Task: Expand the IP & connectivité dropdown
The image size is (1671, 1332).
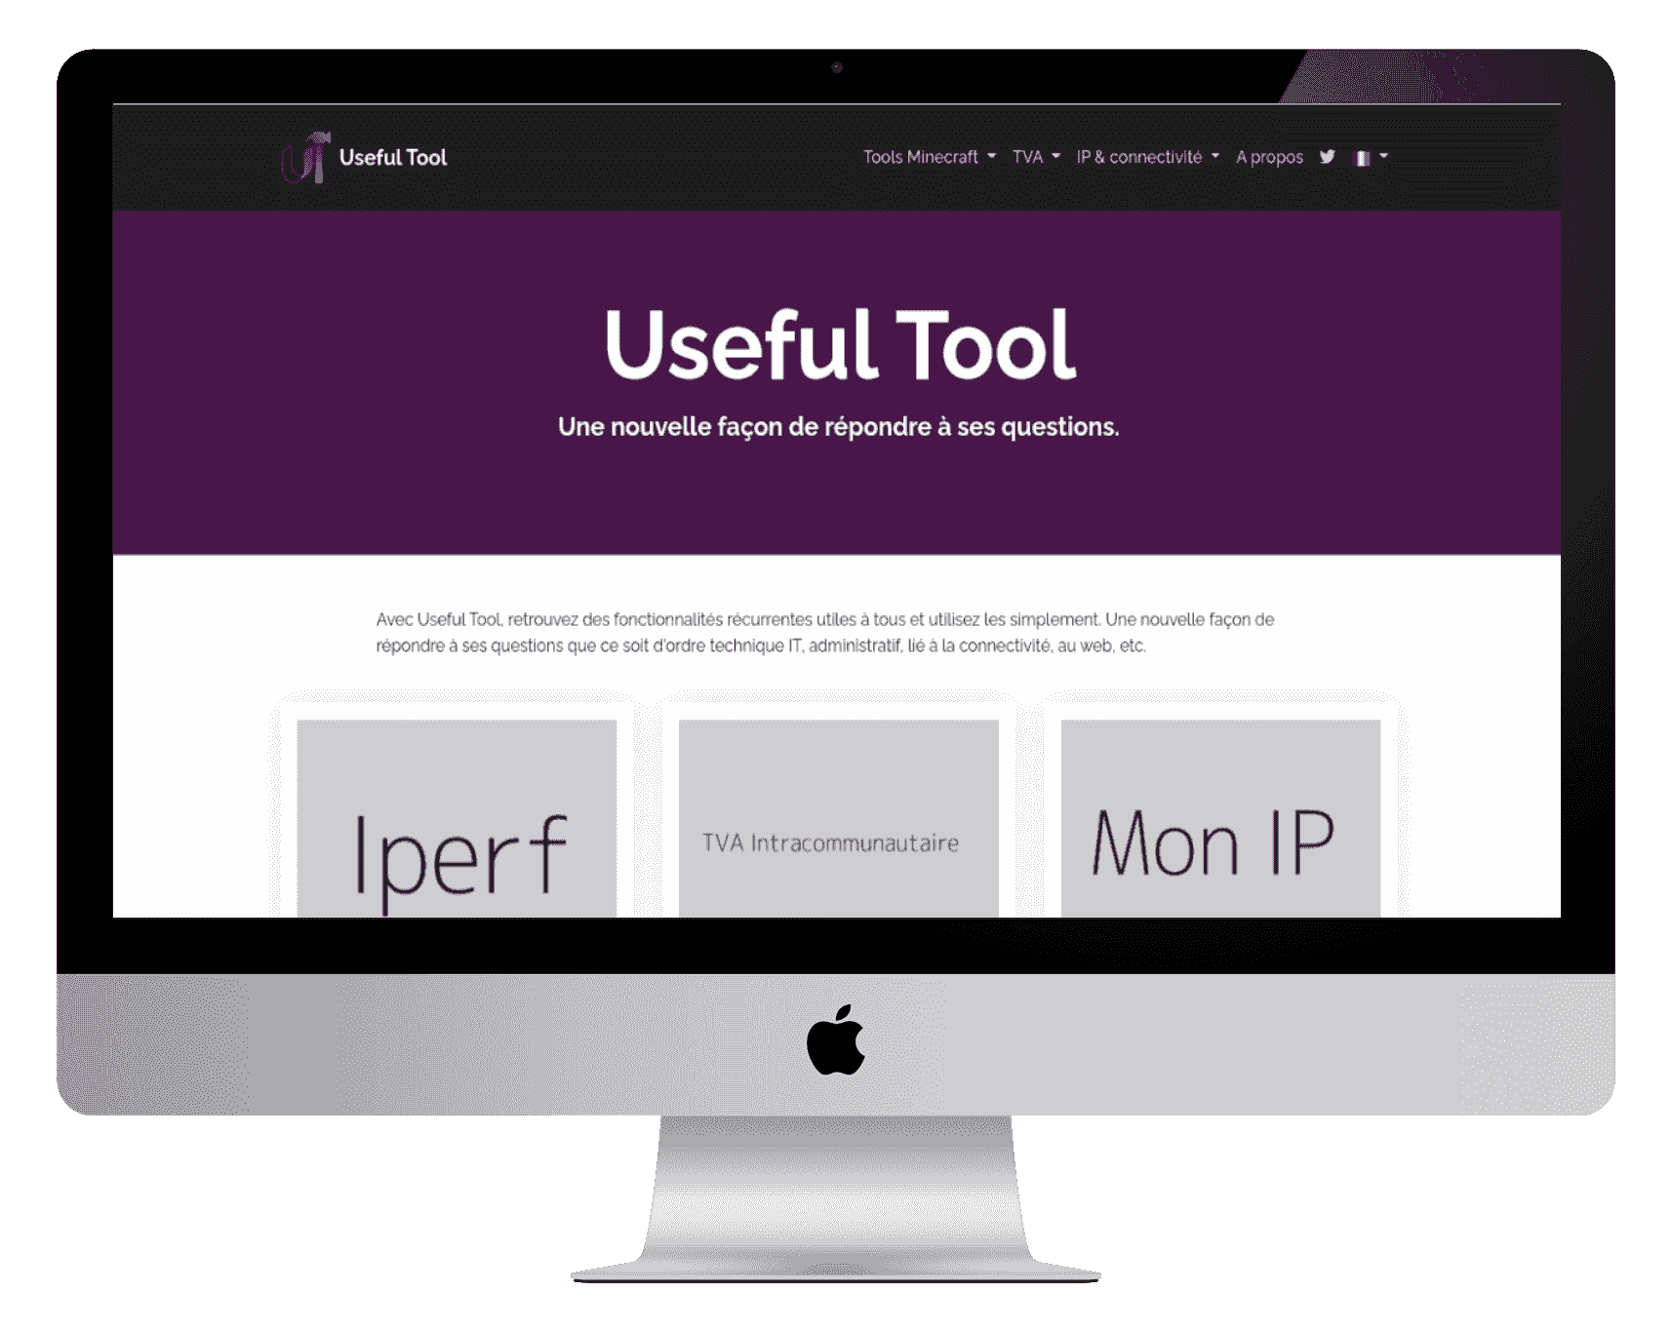Action: (1147, 157)
